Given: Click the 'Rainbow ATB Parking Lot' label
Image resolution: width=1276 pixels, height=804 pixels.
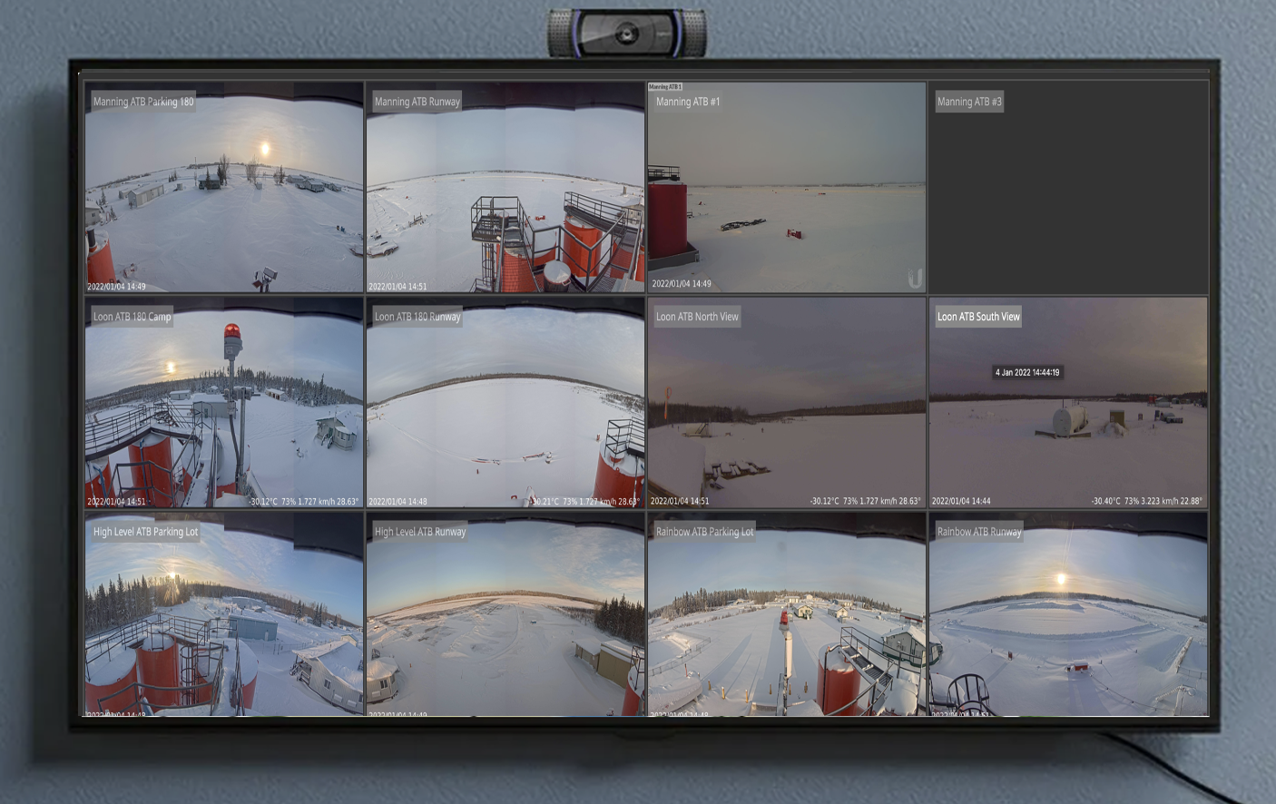Looking at the screenshot, I should 704,532.
